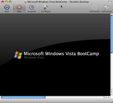Viewport: 113px width, 103px height.
Task: Close the Parallels Desktop window
Action: (x=3, y=2)
